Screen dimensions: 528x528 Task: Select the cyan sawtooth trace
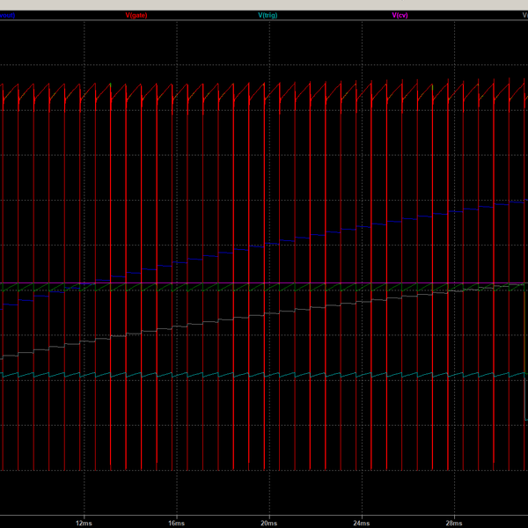(x=264, y=375)
